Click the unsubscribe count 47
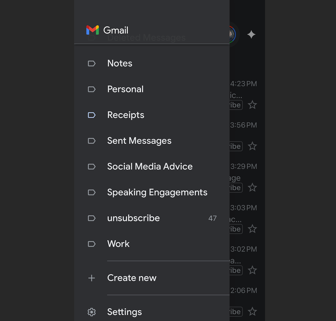This screenshot has width=336, height=321. [212, 218]
